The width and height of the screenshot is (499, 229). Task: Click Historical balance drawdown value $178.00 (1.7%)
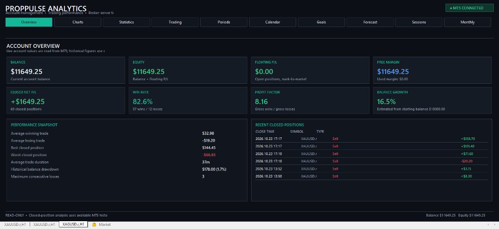[x=214, y=169]
